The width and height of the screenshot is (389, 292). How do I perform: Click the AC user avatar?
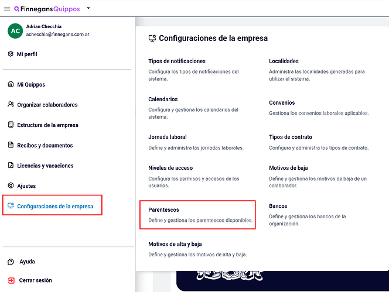coord(15,31)
